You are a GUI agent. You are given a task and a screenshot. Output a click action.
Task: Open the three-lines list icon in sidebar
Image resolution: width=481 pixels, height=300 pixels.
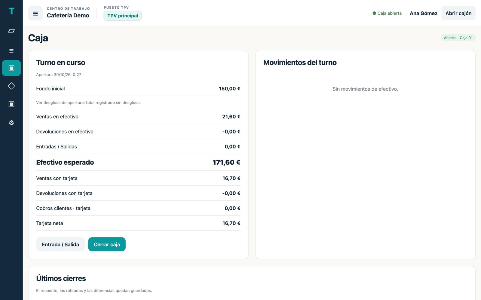pyautogui.click(x=11, y=51)
